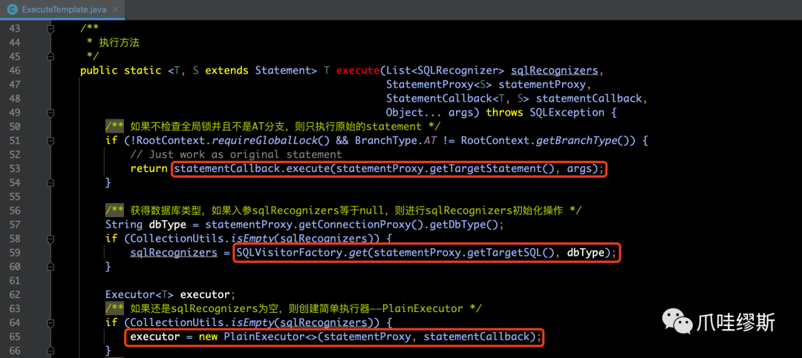The image size is (802, 358).
Task: Click getTargetSQL call on line 59
Action: [504, 252]
